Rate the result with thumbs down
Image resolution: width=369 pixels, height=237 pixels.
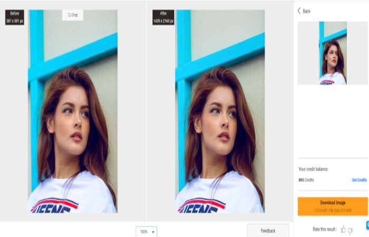coord(350,231)
